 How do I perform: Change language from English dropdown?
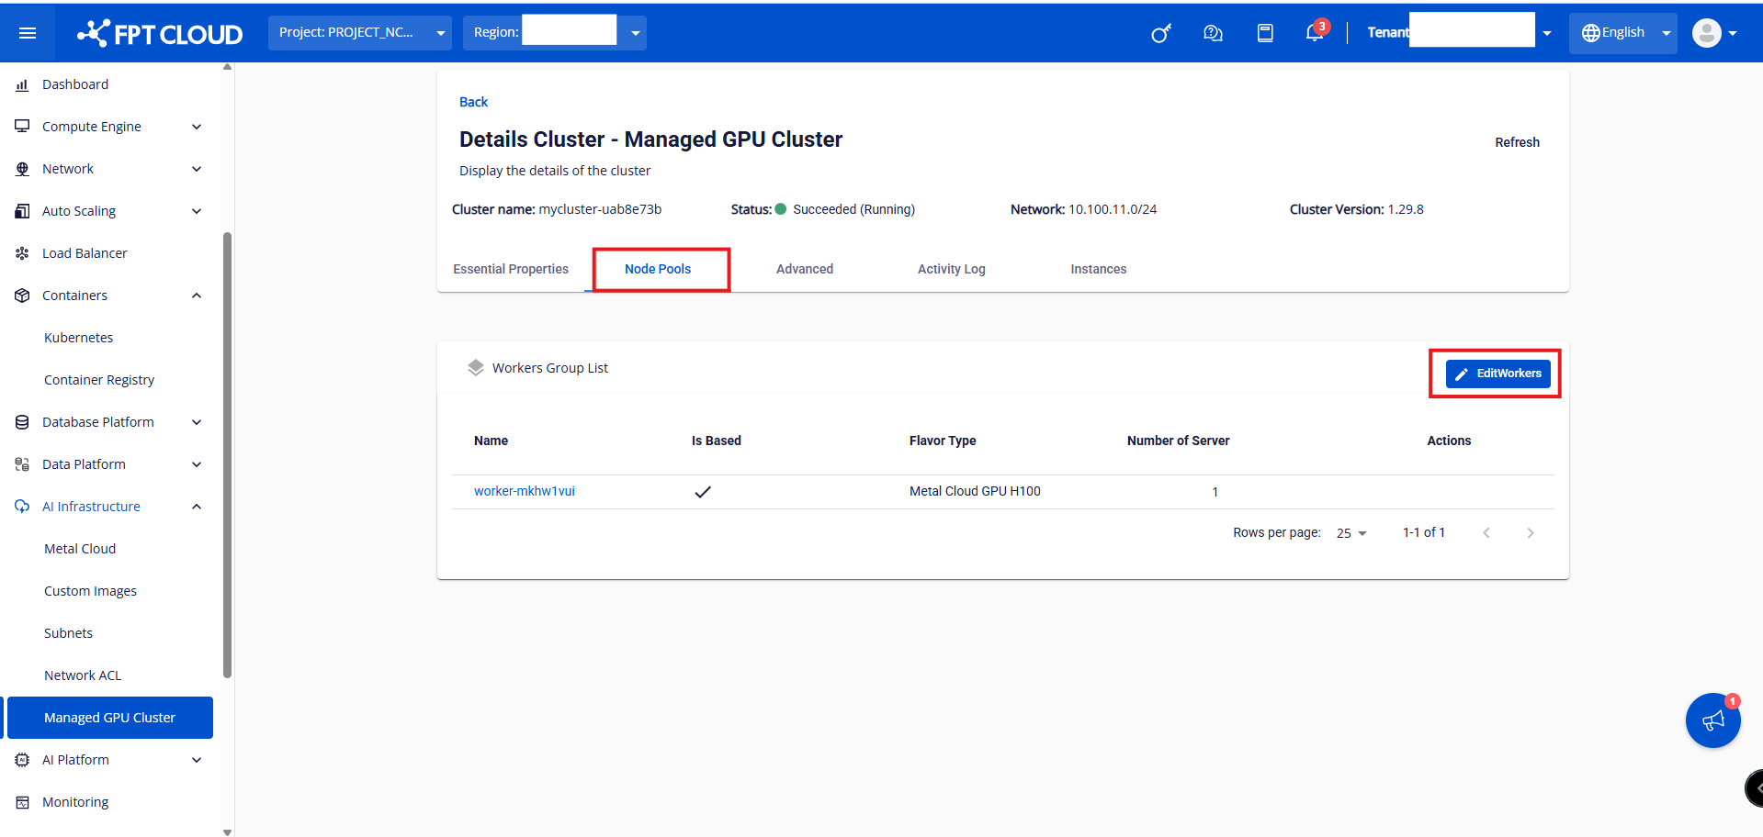(x=1623, y=33)
